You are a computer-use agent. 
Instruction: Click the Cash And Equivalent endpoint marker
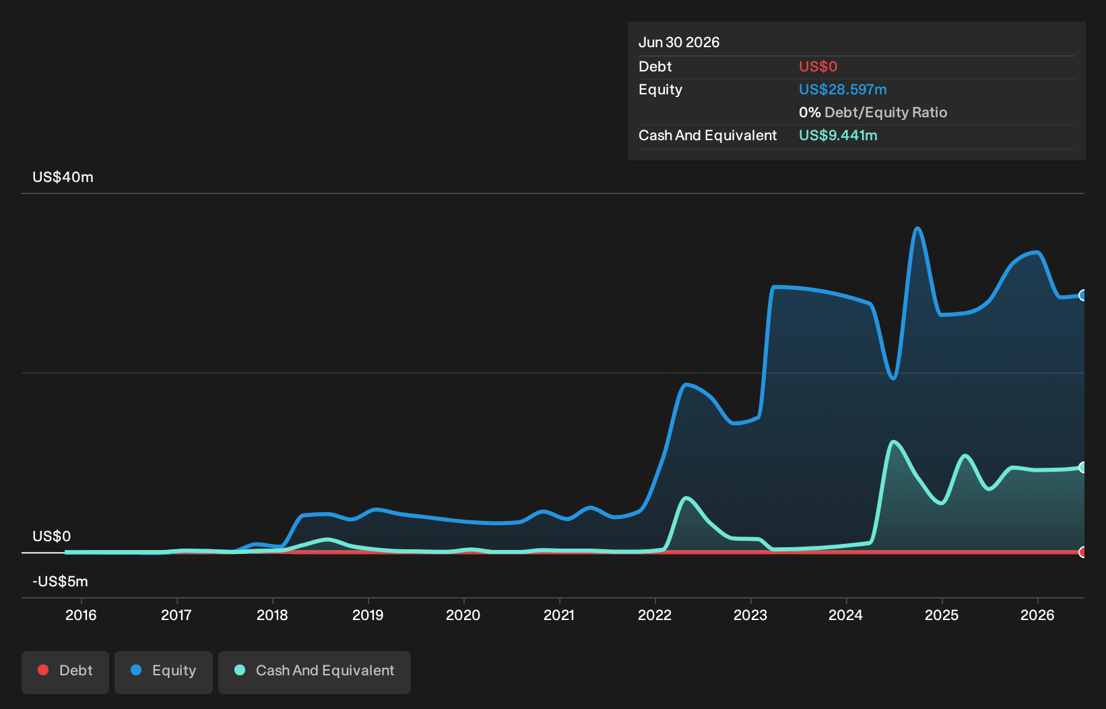(x=1082, y=467)
